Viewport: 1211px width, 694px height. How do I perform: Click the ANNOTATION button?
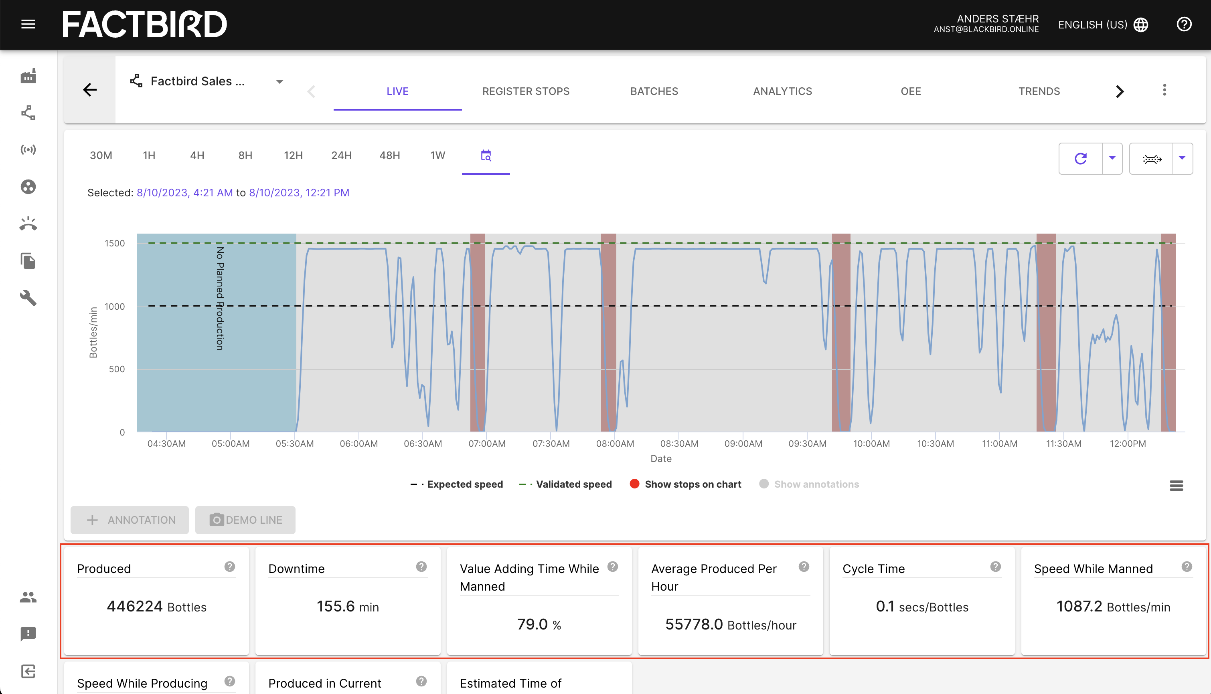[130, 520]
